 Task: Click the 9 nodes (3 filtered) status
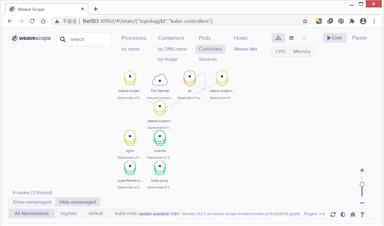32,193
